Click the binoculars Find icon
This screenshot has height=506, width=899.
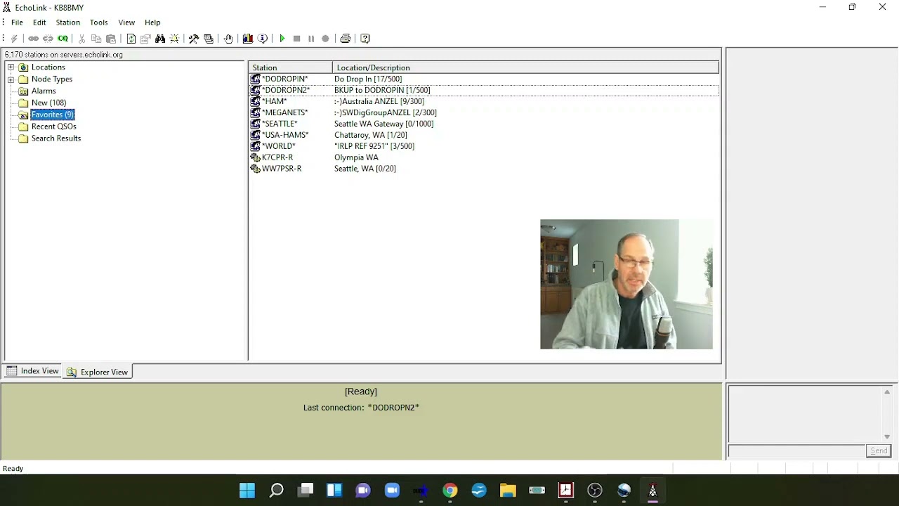pyautogui.click(x=160, y=39)
